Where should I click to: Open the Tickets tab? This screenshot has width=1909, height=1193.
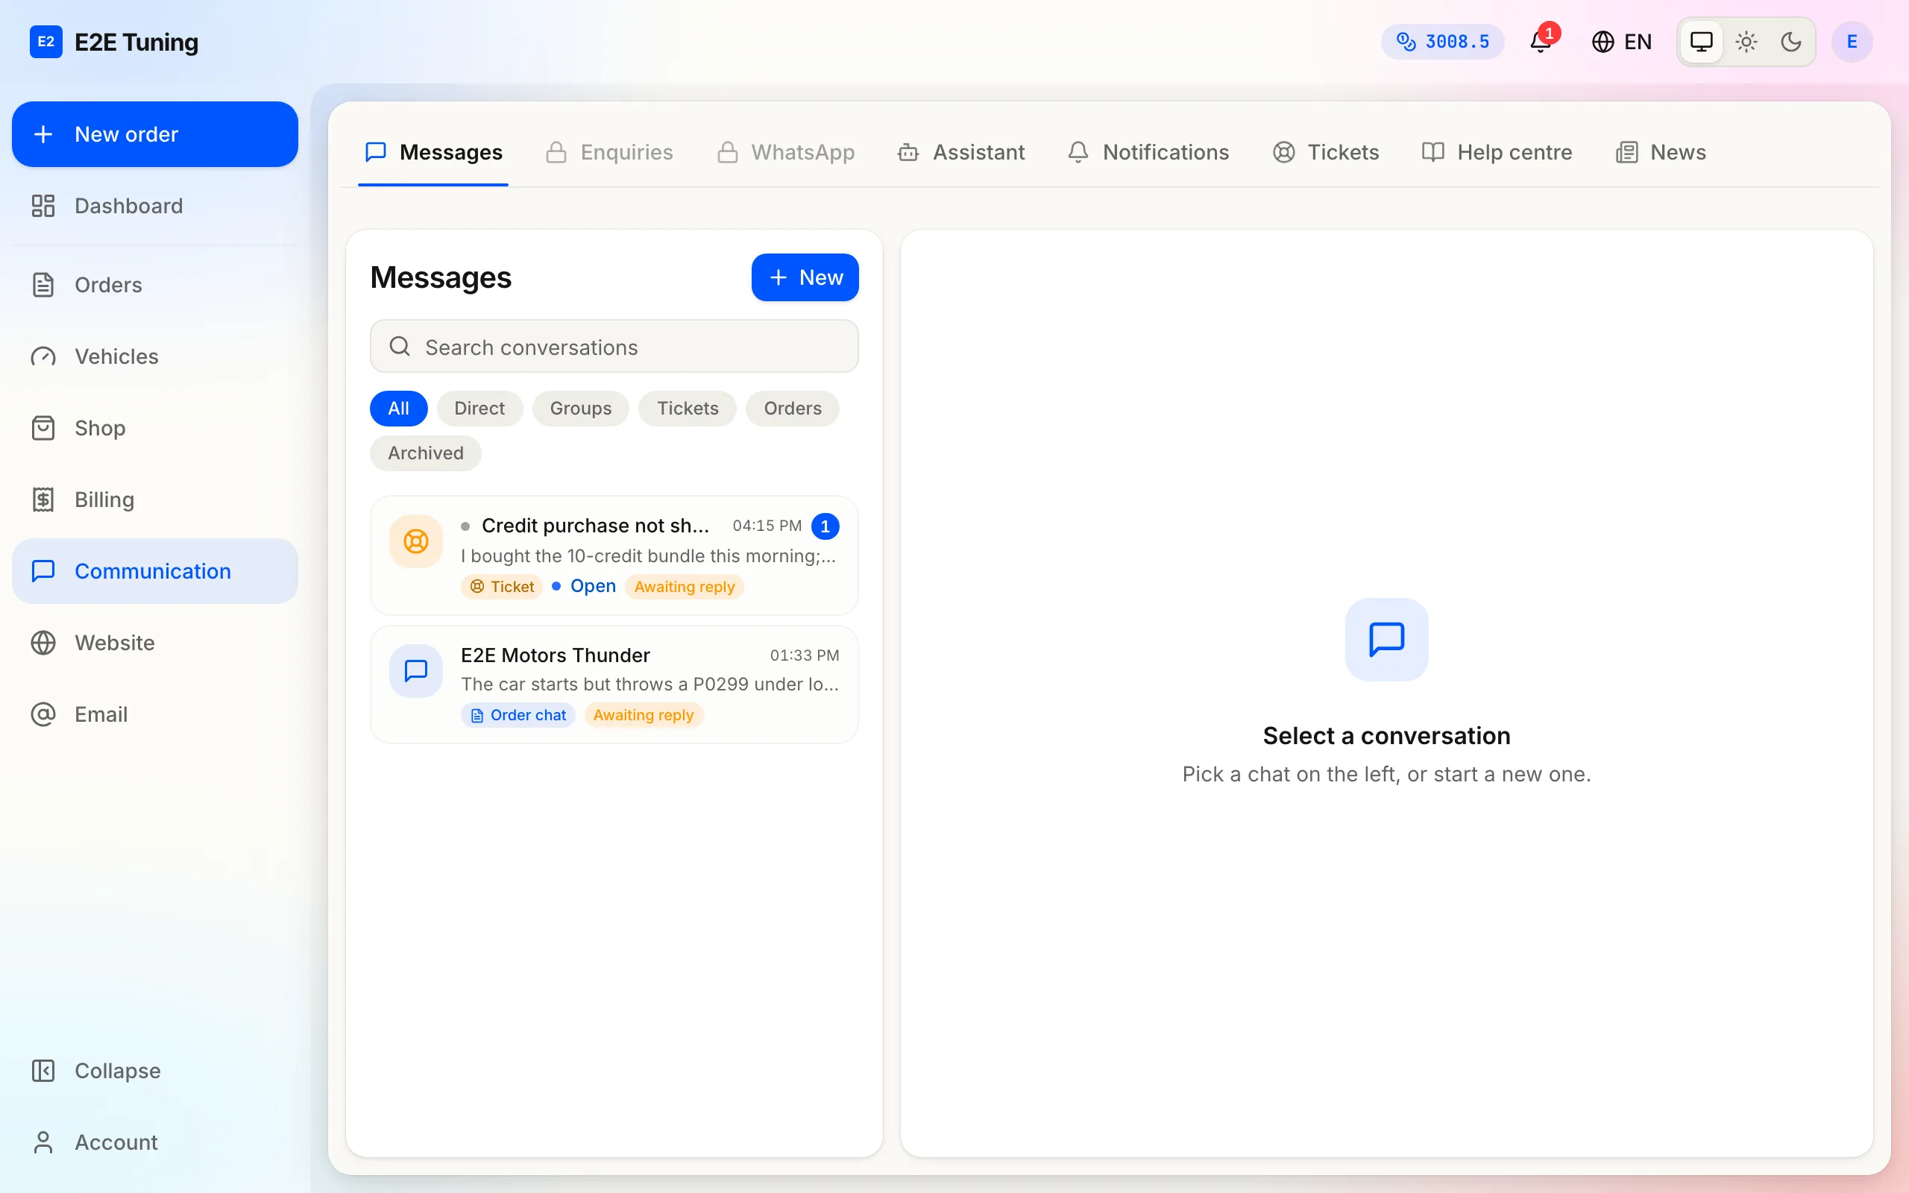tap(1325, 152)
